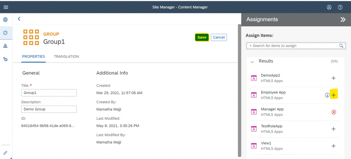Go back with the left arrow
Image resolution: width=351 pixels, height=159 pixels.
[x=19, y=19]
